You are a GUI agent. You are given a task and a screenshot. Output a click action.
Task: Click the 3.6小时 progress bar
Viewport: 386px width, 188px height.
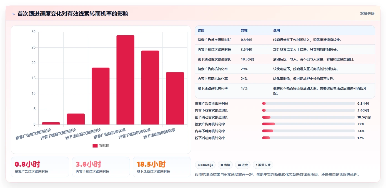[x=309, y=110]
